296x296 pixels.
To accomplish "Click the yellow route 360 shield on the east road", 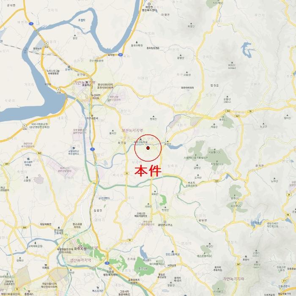I will coord(217,181).
